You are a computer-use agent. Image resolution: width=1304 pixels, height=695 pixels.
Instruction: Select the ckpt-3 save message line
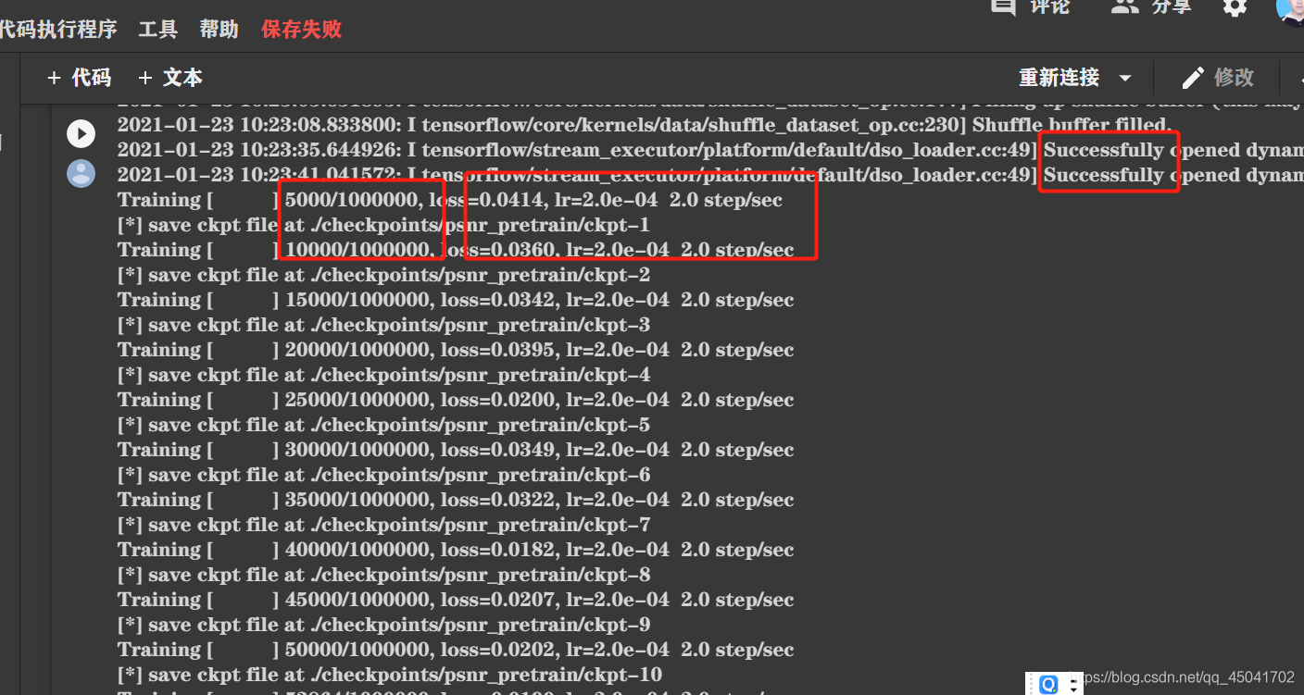point(383,325)
